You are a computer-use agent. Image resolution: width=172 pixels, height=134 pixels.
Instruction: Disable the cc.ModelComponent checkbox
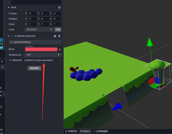click(12, 36)
